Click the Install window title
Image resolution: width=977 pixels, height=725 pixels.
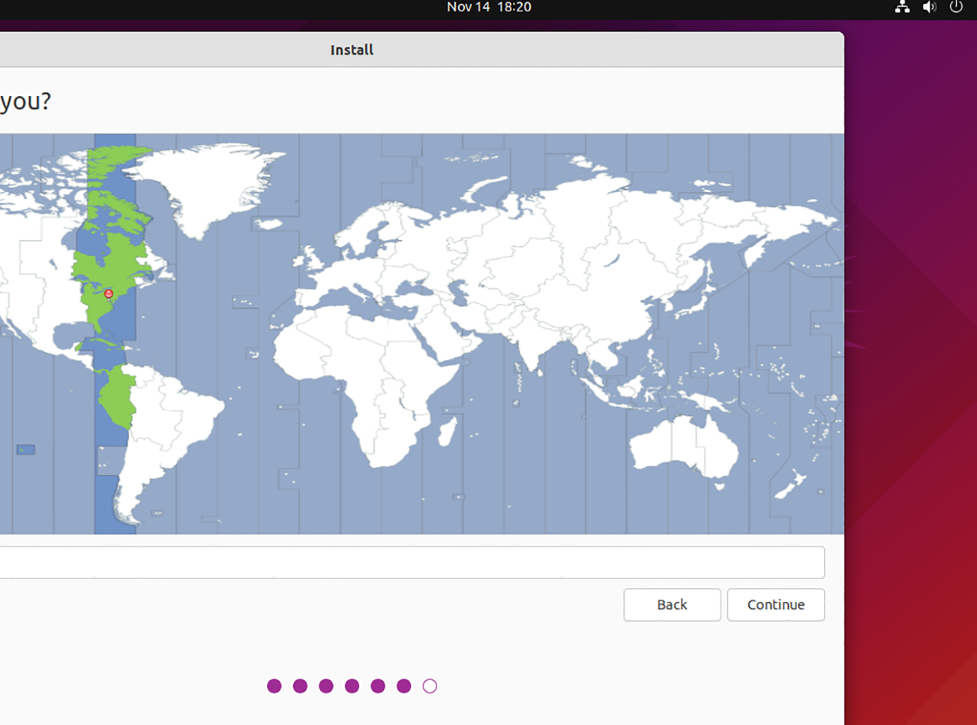tap(352, 50)
